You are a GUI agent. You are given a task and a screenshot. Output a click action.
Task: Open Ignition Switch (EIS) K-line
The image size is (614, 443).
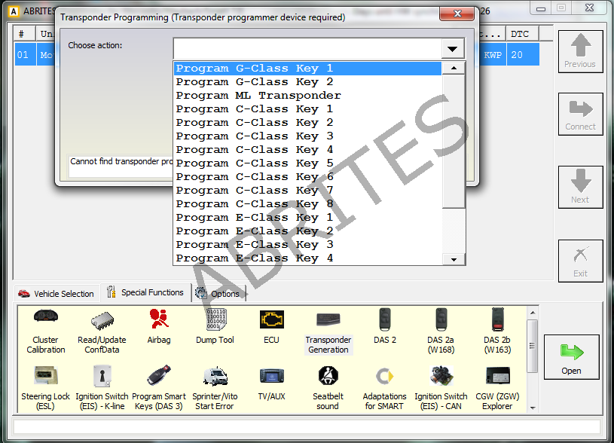pyautogui.click(x=102, y=388)
